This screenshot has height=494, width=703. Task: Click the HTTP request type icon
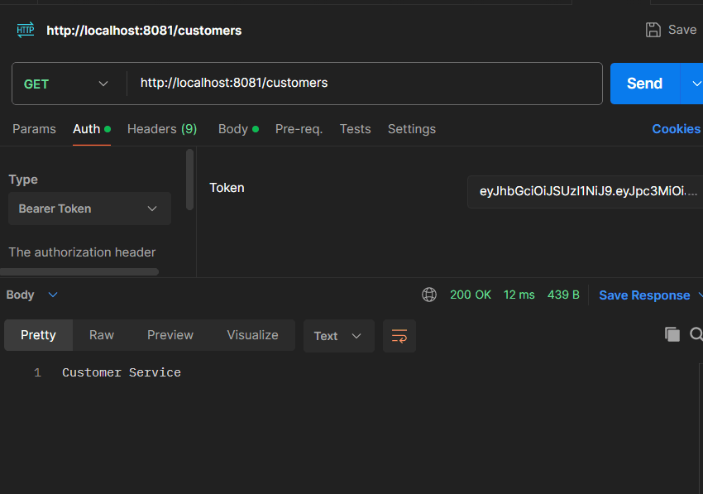(26, 31)
